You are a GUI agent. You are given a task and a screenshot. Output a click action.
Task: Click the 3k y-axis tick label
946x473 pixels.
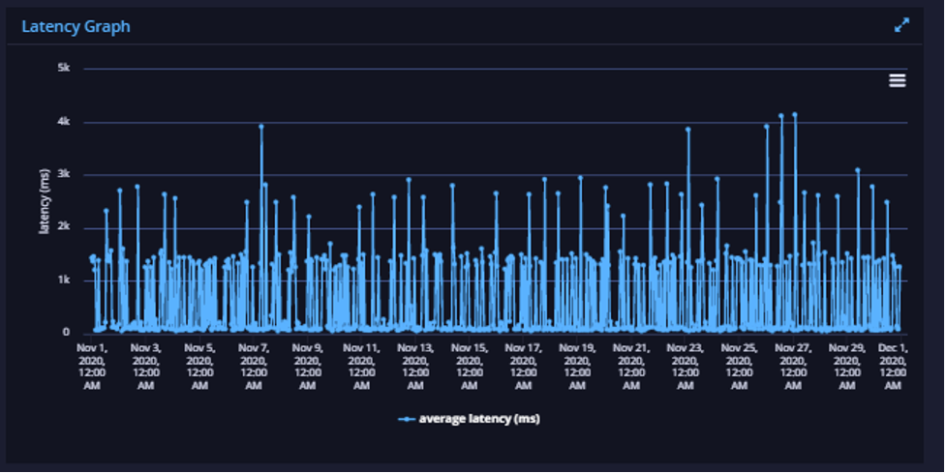(x=64, y=174)
